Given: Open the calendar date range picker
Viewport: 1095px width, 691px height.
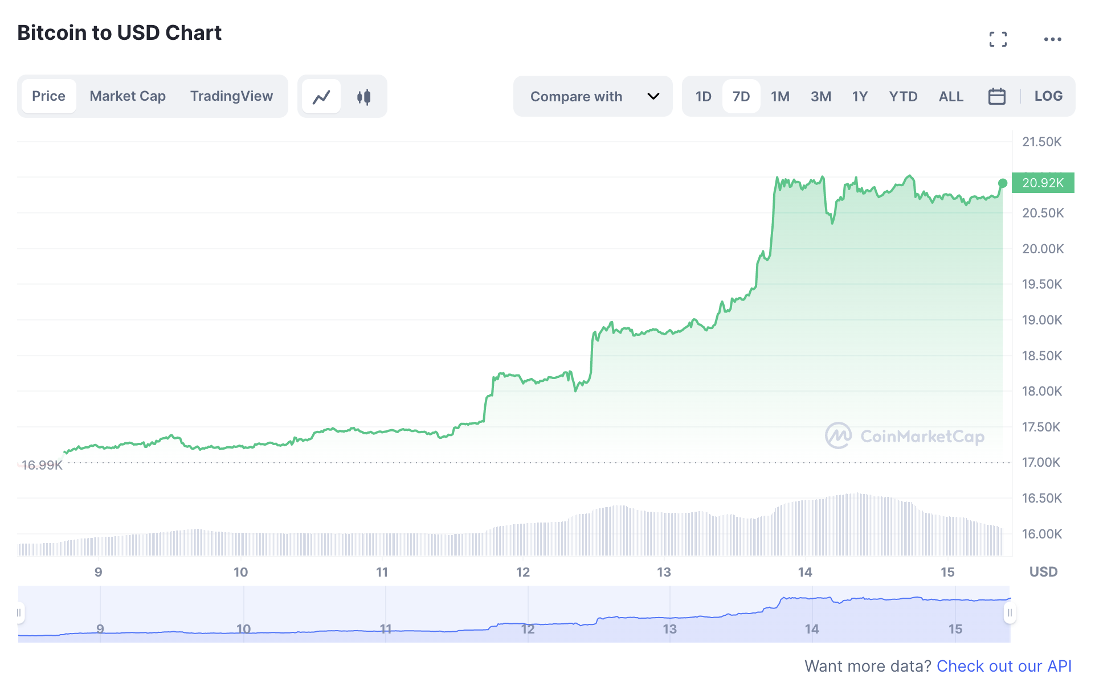Looking at the screenshot, I should pos(996,96).
